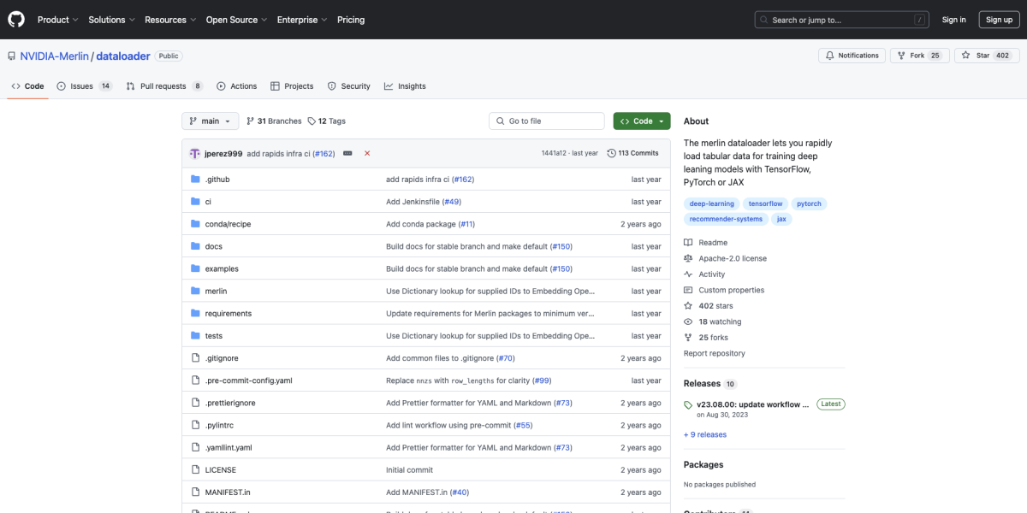
Task: Click the GitHub logo icon
Action: pos(17,20)
